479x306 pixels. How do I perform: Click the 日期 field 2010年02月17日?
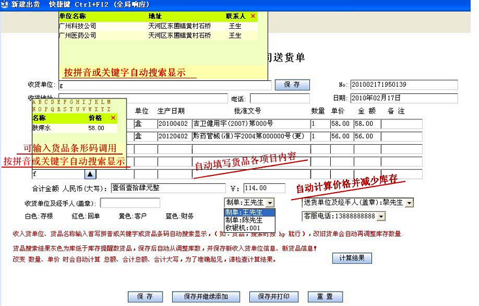(404, 98)
